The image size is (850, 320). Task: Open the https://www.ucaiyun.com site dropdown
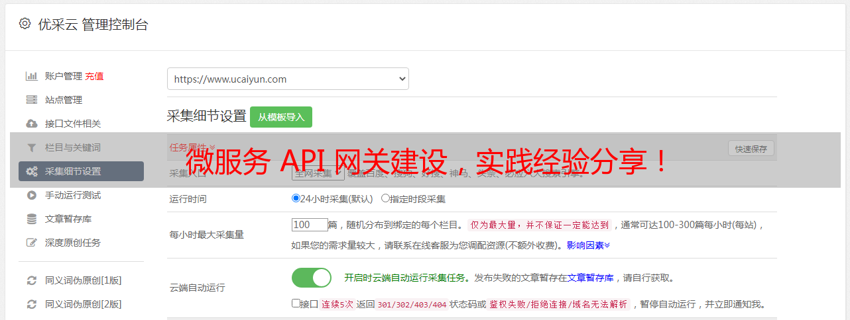tap(288, 79)
